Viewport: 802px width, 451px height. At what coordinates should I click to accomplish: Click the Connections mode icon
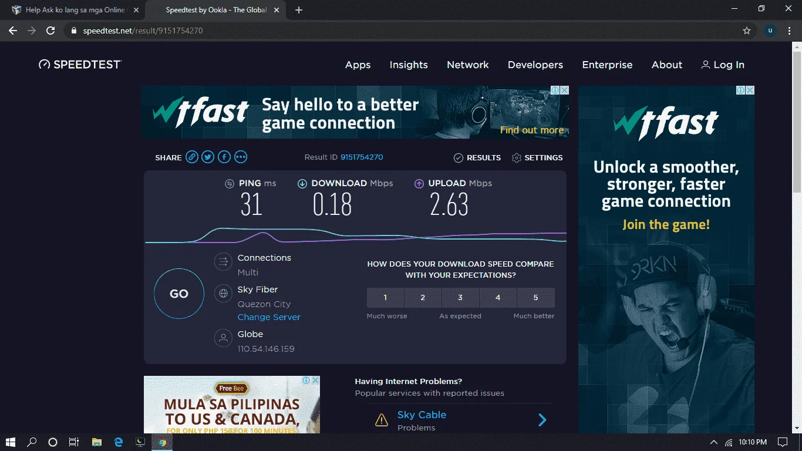click(223, 261)
